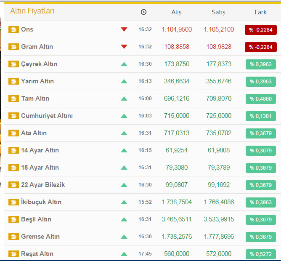Click the gold icon next to Gram Altın
This screenshot has height=261, width=281.
[x=13, y=47]
